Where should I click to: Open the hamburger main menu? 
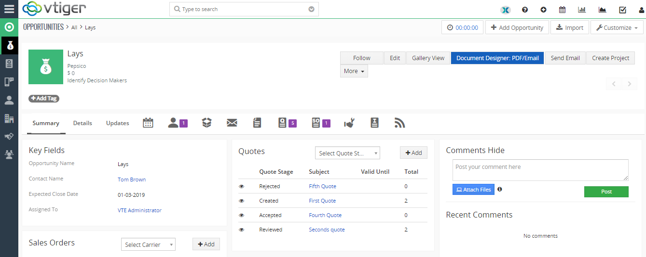tap(9, 9)
